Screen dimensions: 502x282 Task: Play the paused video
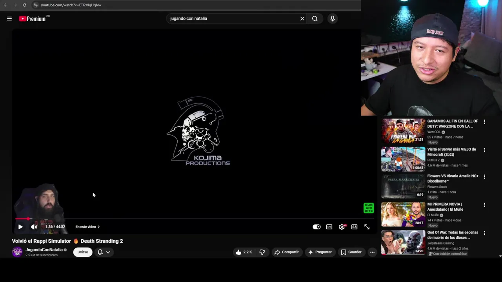(20, 227)
